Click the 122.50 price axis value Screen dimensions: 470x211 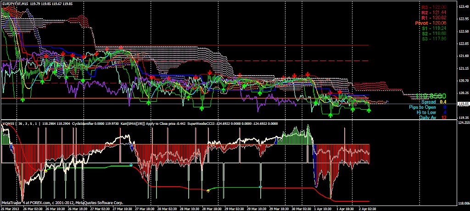click(x=464, y=31)
